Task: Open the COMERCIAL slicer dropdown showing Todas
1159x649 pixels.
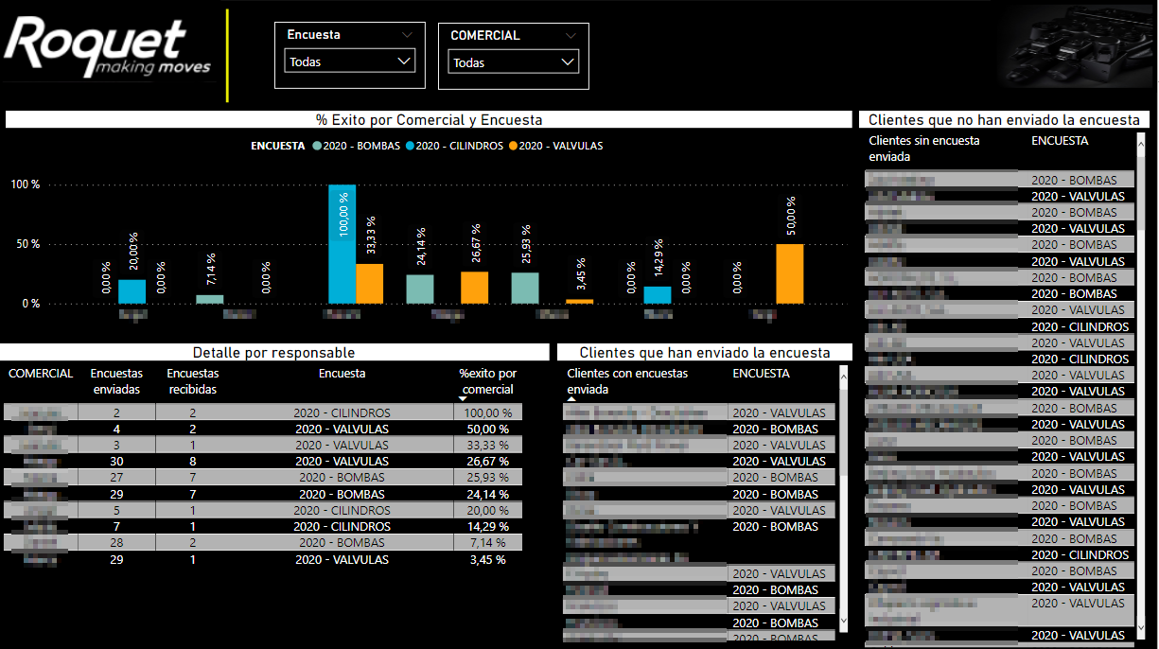Action: point(513,62)
